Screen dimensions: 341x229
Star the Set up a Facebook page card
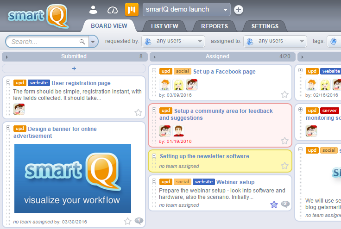pos(284,94)
